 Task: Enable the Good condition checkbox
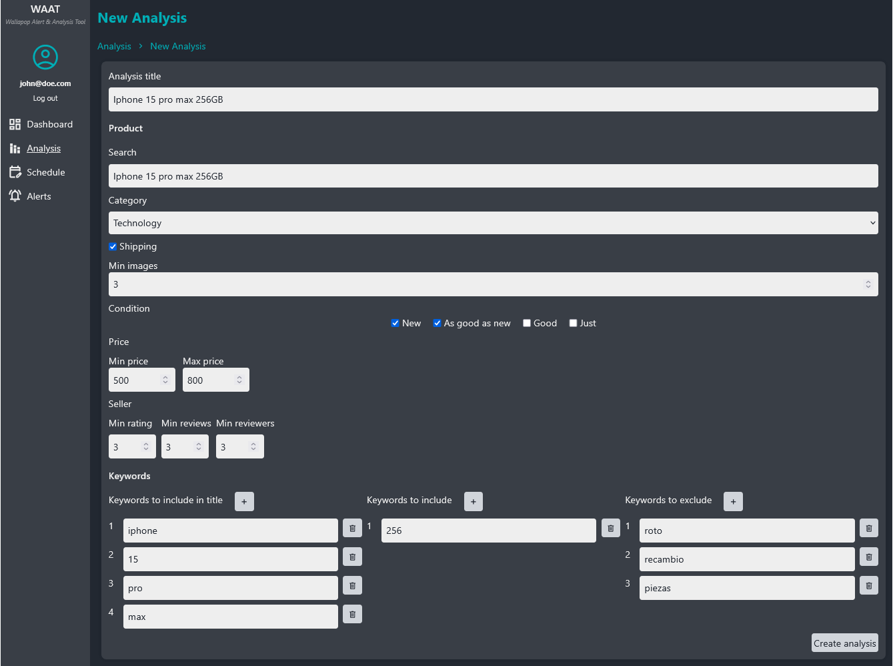click(x=527, y=323)
